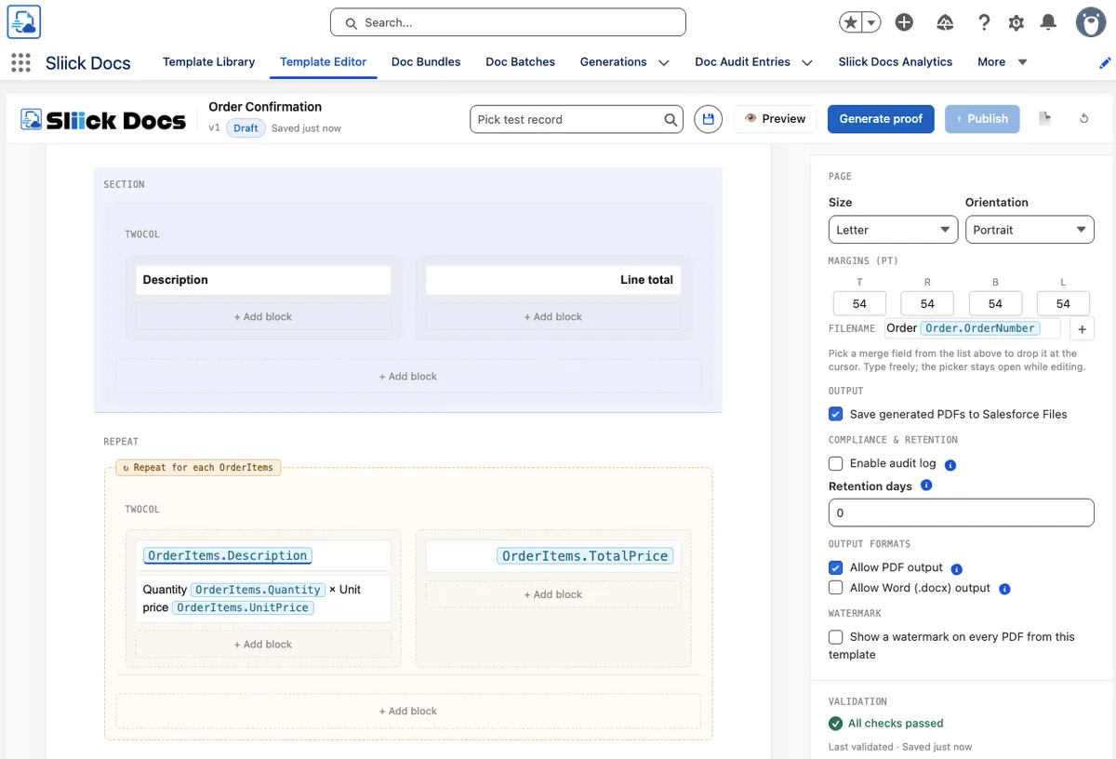Click the Line total header text block
The height and width of the screenshot is (759, 1116).
(x=553, y=280)
